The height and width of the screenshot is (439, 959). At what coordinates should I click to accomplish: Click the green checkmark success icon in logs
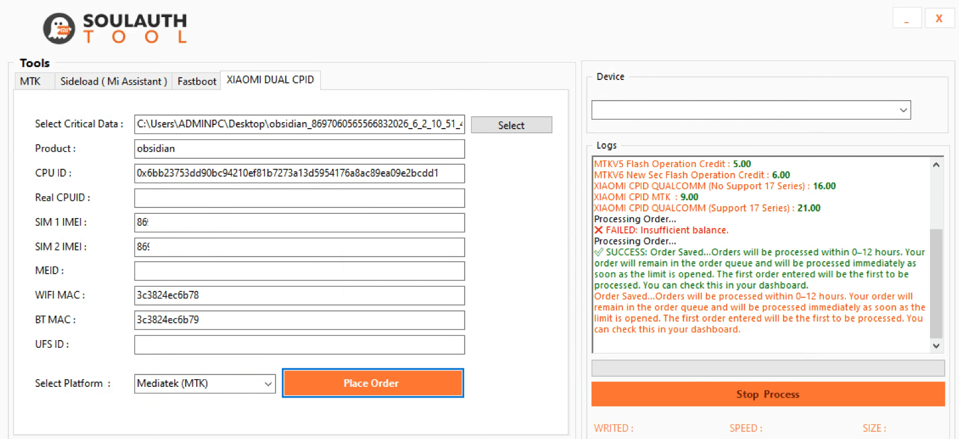pos(599,252)
